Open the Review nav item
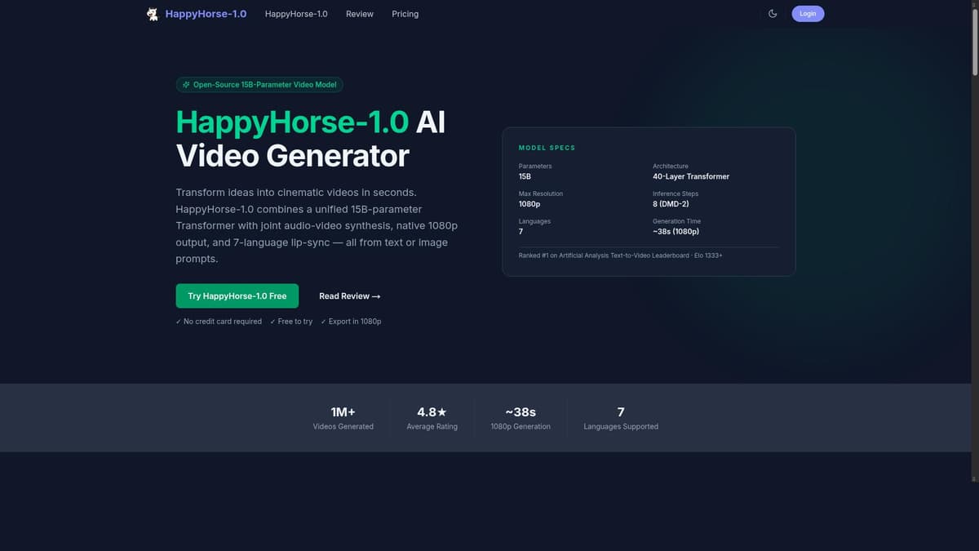The image size is (979, 551). click(x=359, y=14)
